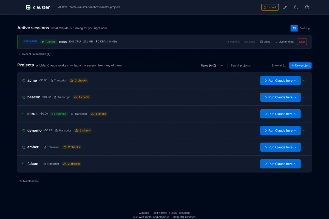View acme's 2 checks warning badge
The width and height of the screenshot is (329, 219).
pos(79,81)
